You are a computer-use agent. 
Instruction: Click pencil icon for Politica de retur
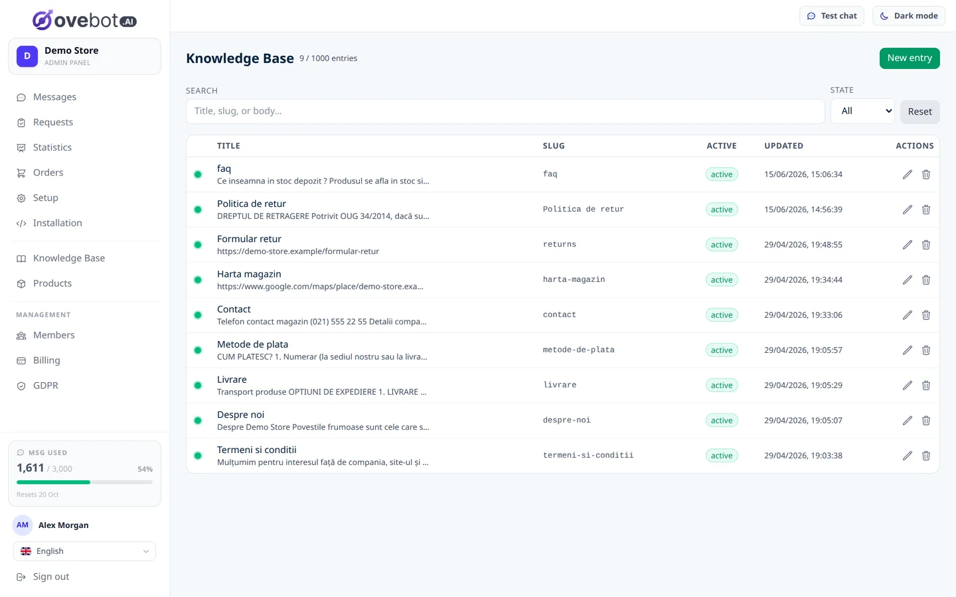(908, 210)
